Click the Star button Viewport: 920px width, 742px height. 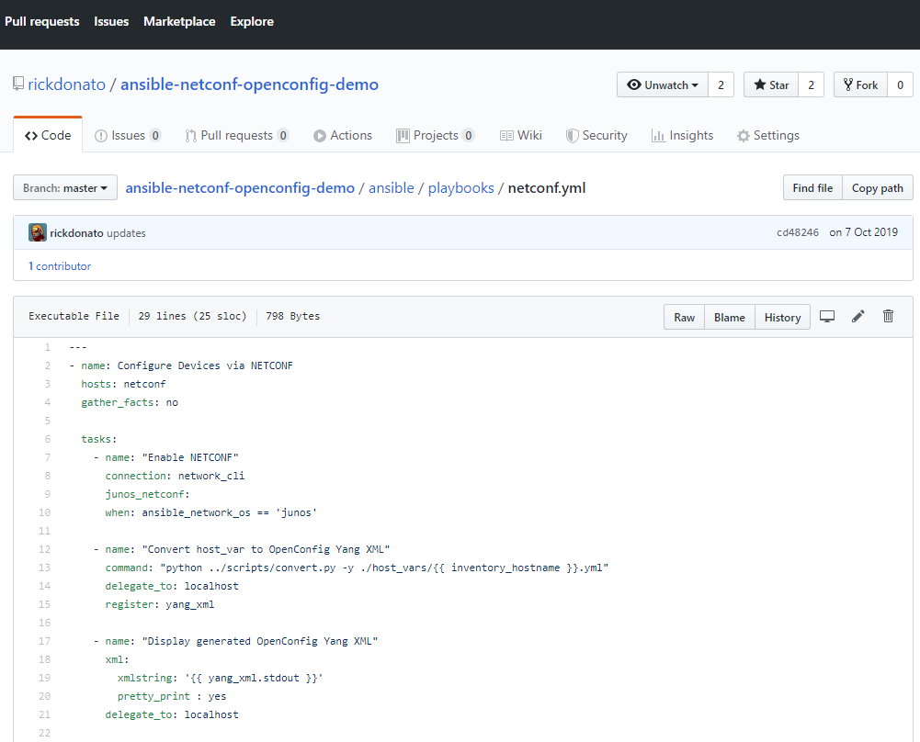[x=771, y=85]
